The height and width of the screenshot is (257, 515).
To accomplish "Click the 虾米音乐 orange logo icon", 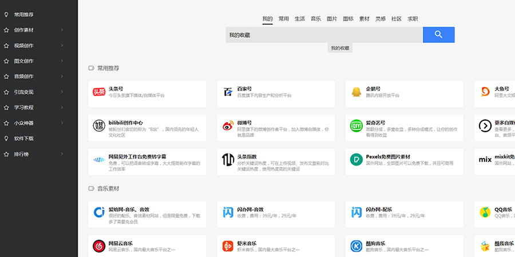I will tap(228, 246).
